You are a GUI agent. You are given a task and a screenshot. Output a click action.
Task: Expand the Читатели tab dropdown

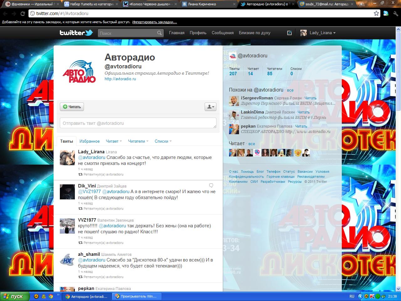click(147, 141)
